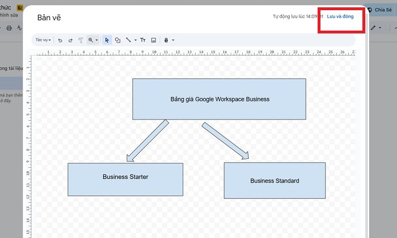This screenshot has height=238, width=397.
Task: Select the Paint format tool
Action: (x=81, y=40)
